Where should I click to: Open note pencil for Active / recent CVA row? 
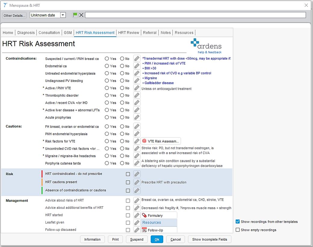coord(137,103)
